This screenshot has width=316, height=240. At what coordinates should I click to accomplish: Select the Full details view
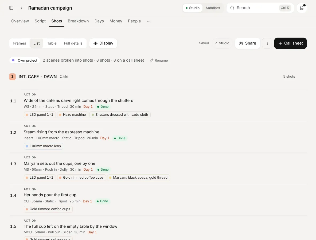[73, 43]
